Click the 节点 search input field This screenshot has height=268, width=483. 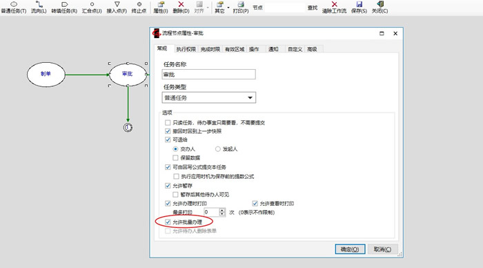[x=284, y=8]
